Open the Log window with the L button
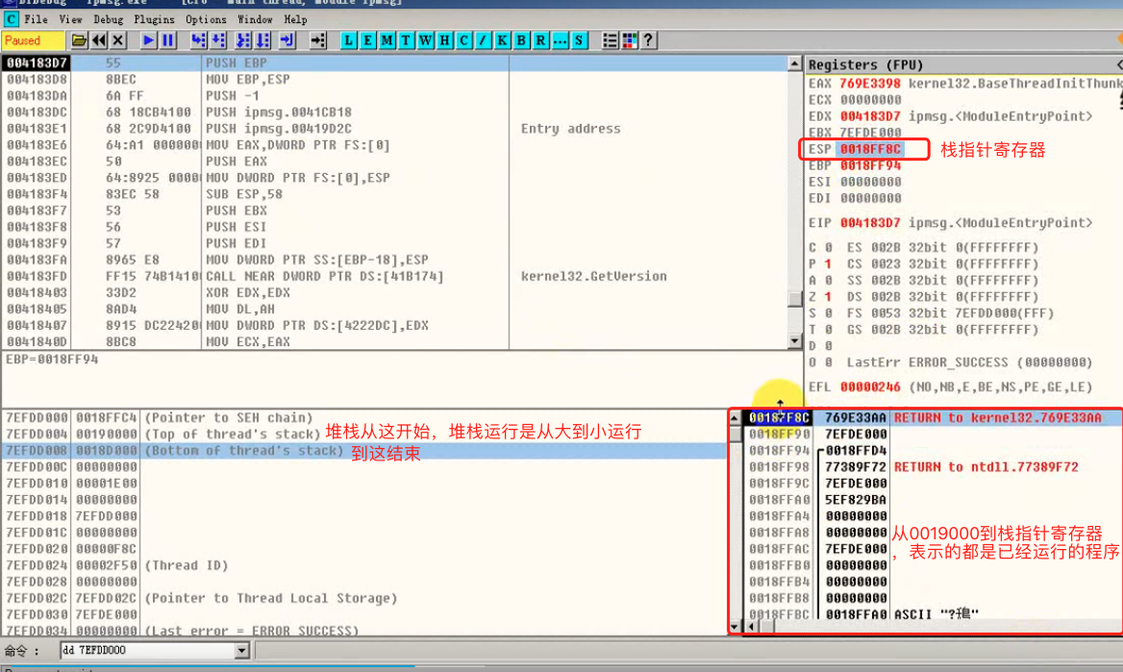 (348, 40)
